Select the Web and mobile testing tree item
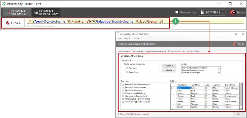Screen dimensions: 247x118 [x=135, y=93]
